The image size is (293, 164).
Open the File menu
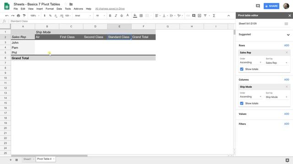click(16, 9)
